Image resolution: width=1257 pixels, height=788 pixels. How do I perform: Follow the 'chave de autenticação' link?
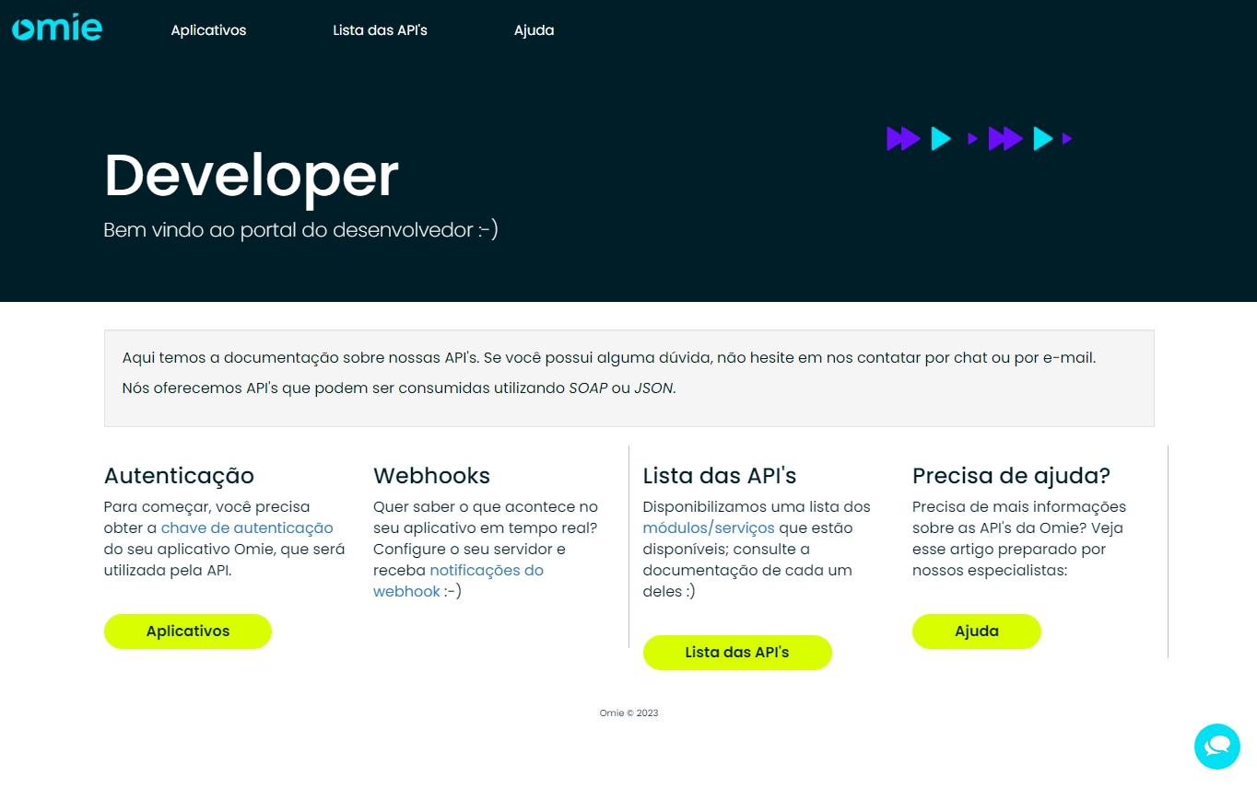pyautogui.click(x=247, y=528)
